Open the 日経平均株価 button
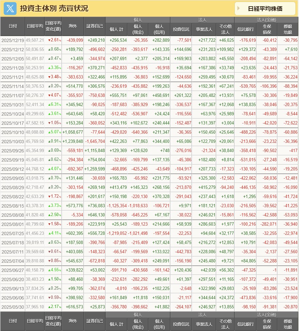This screenshot has width=299, height=331. tap(265, 9)
